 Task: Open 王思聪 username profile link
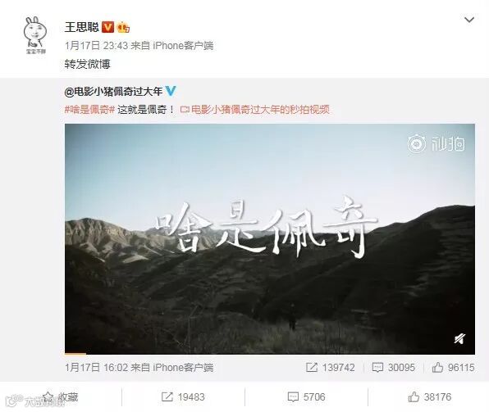(82, 27)
